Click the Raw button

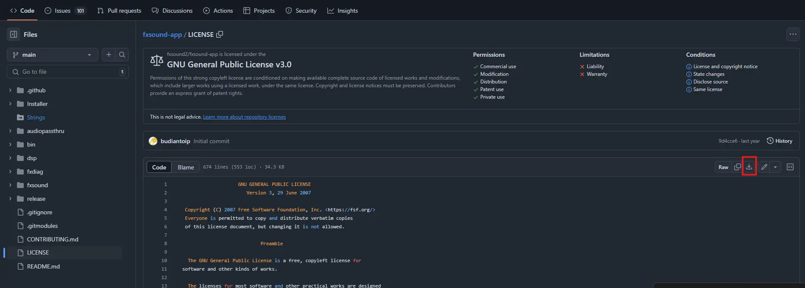pyautogui.click(x=723, y=167)
